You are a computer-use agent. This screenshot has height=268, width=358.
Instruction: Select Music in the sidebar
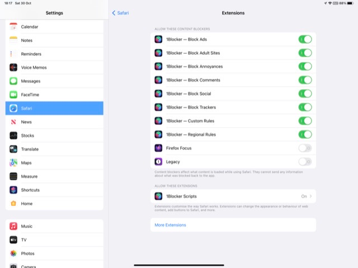(x=54, y=226)
